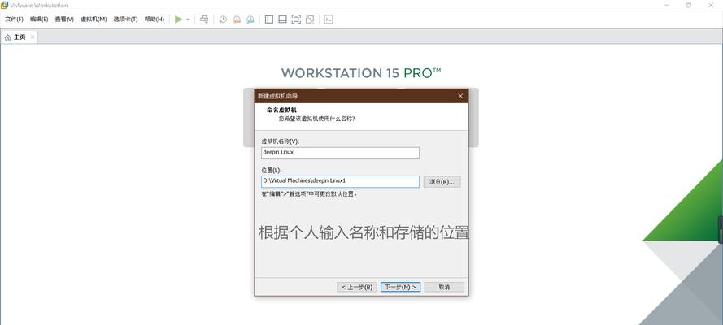Click the console view icon
Screen dimensions: 723x325
[329, 19]
